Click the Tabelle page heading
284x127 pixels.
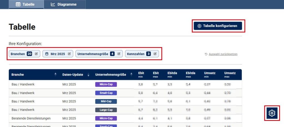[22, 27]
